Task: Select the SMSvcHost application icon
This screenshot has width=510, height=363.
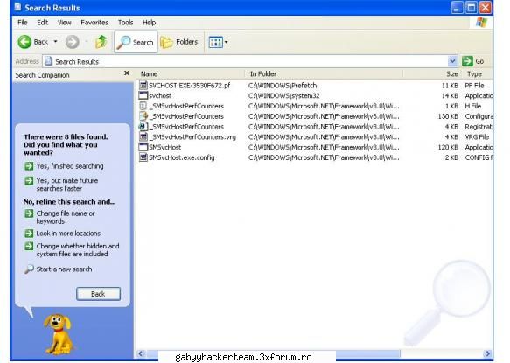Action: [x=143, y=147]
